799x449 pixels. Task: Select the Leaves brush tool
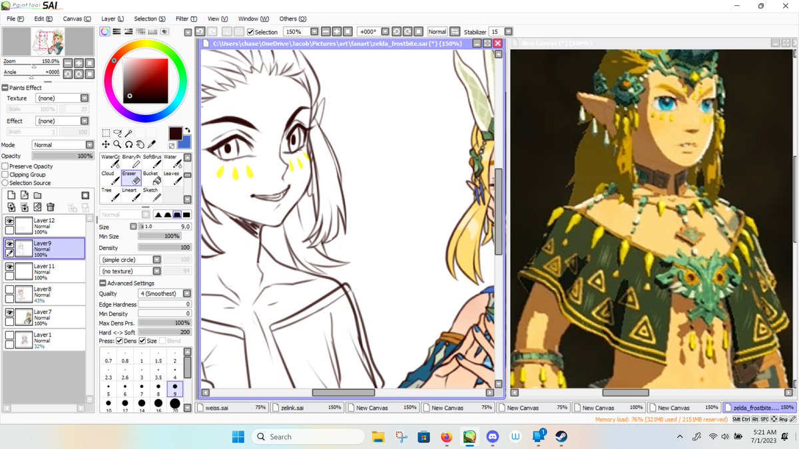[172, 178]
